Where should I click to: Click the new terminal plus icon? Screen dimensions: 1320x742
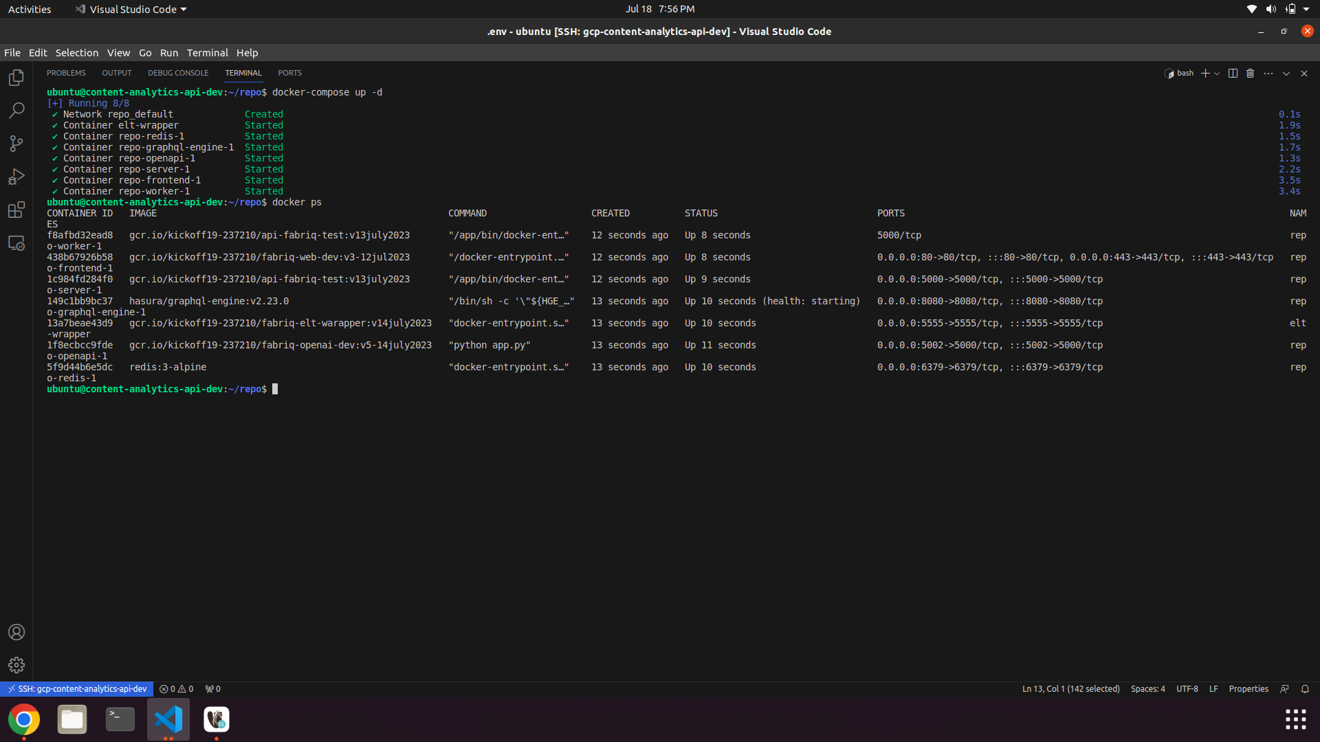1205,74
